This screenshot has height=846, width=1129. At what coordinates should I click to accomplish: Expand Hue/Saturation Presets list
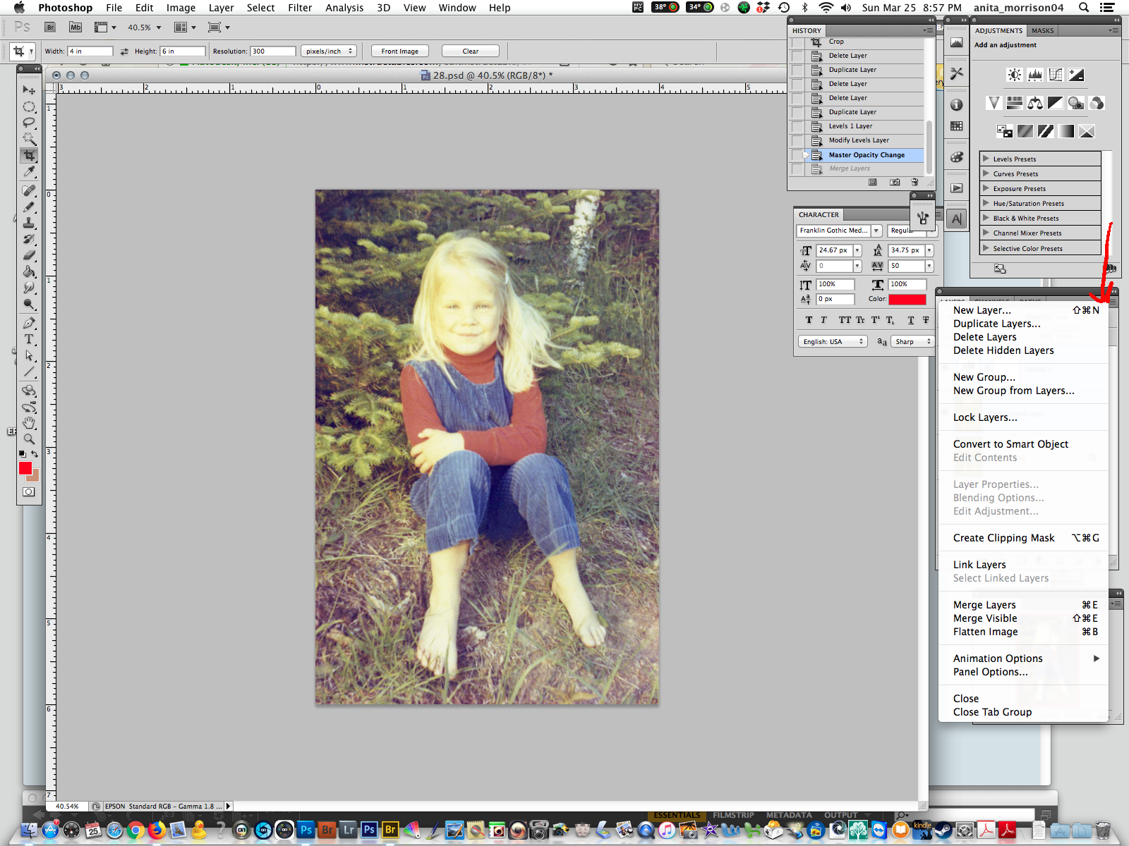(x=986, y=203)
